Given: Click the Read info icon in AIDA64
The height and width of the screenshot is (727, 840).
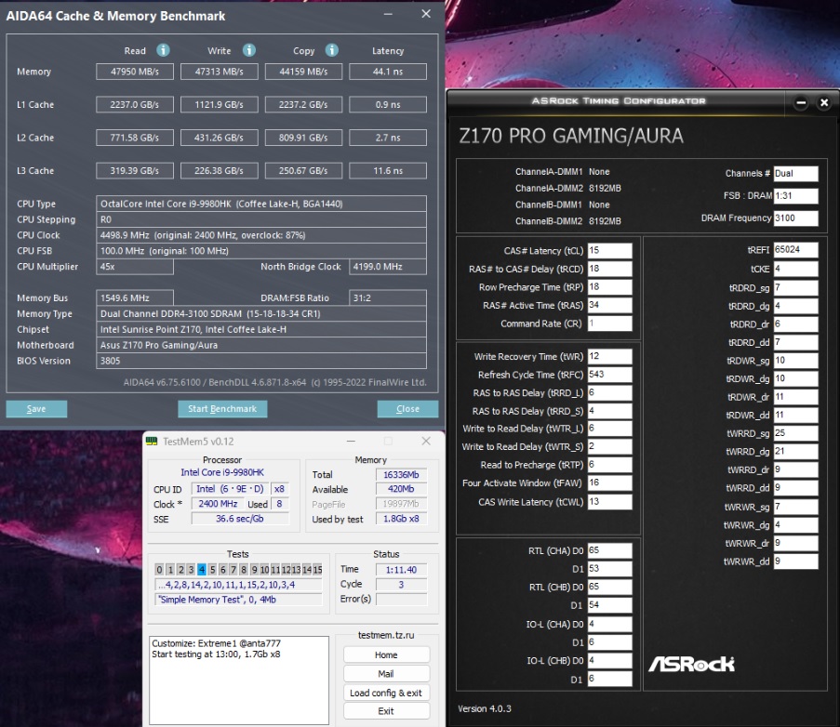Looking at the screenshot, I should click(x=163, y=50).
